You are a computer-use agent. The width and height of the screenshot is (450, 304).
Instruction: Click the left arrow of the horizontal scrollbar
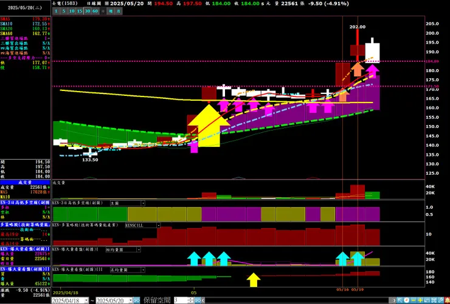point(204,300)
